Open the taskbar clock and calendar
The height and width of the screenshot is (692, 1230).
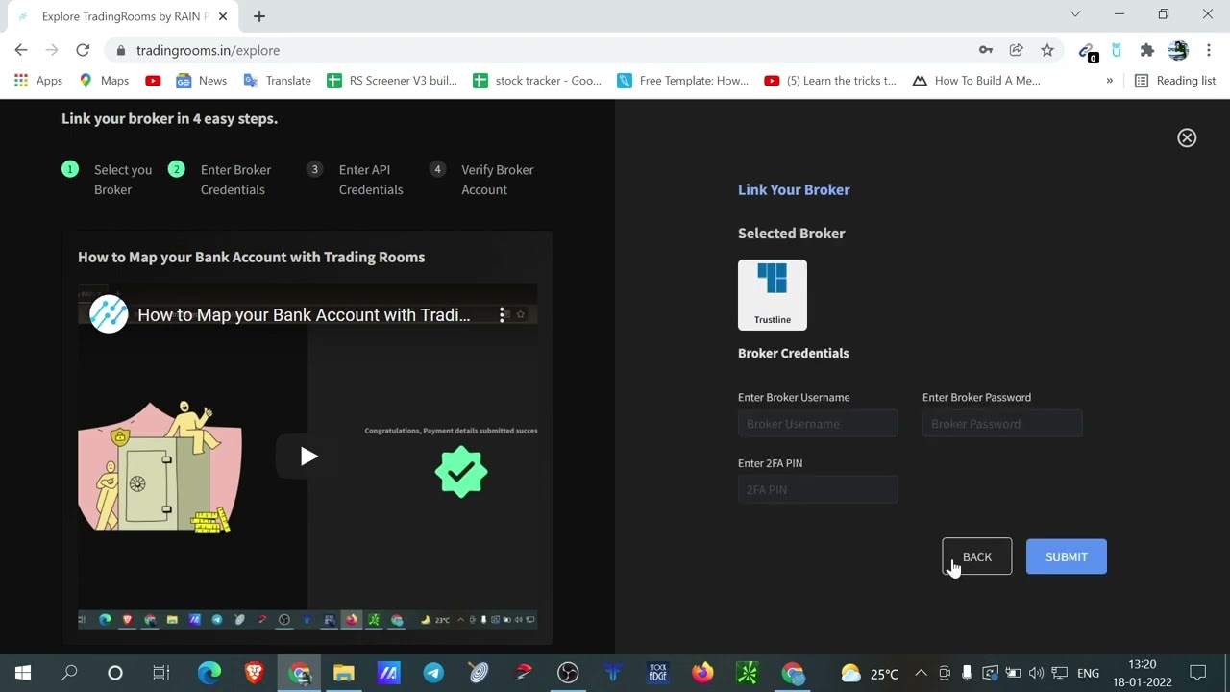(x=1143, y=673)
